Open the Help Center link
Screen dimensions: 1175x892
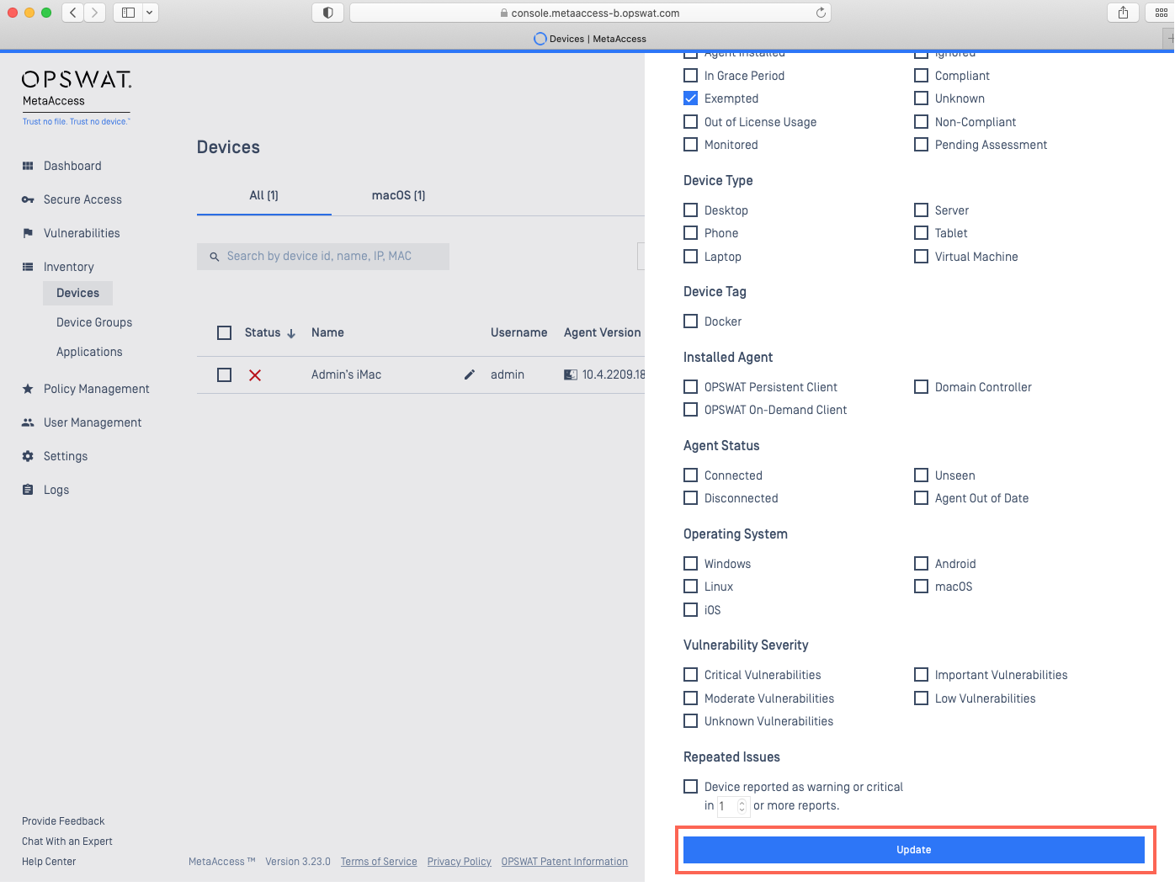pyautogui.click(x=49, y=862)
